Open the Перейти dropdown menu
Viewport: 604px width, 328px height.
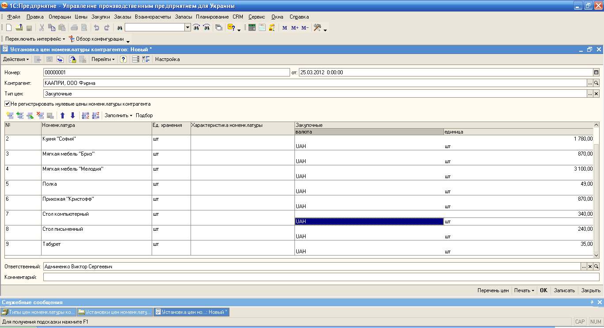(103, 59)
